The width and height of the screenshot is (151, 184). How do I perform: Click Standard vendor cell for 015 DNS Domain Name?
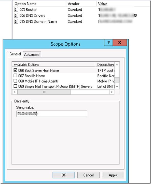pyautogui.click(x=75, y=22)
